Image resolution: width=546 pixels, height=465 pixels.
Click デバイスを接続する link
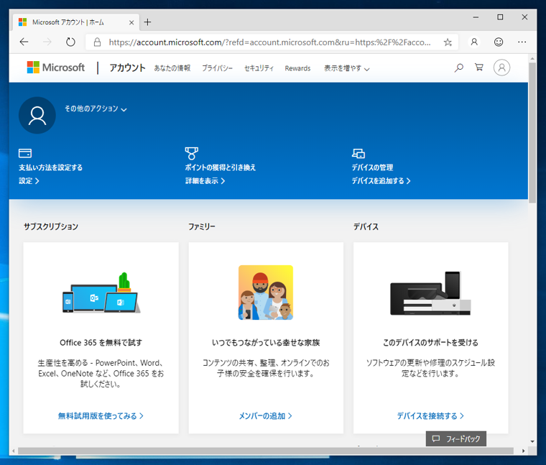(x=430, y=416)
